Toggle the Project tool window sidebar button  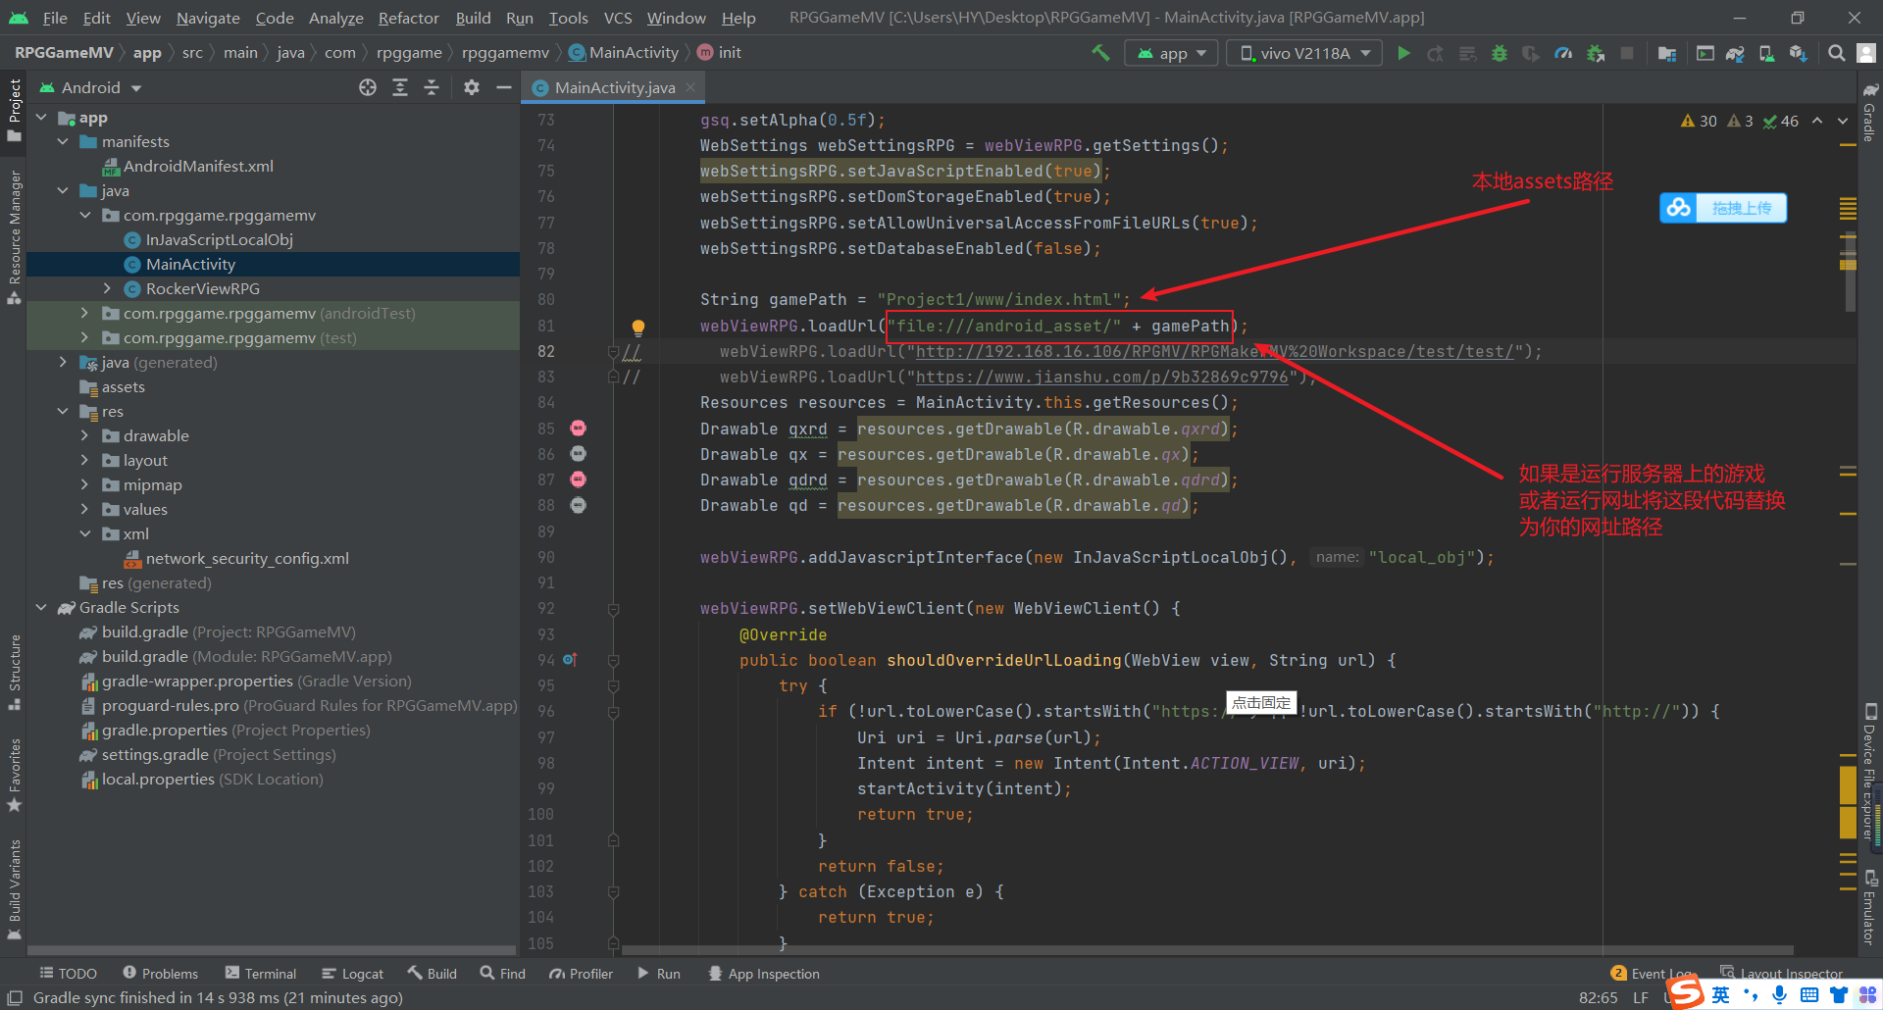(x=14, y=110)
